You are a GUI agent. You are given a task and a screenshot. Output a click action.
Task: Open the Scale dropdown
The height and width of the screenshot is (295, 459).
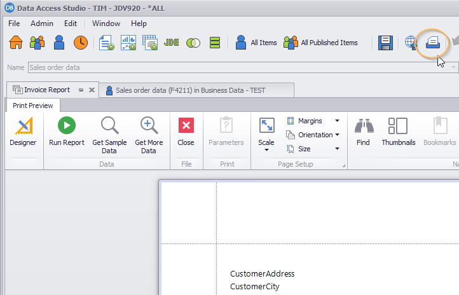pos(266,135)
